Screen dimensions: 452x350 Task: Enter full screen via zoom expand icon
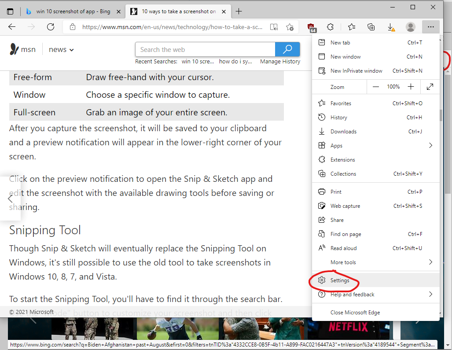coord(430,87)
